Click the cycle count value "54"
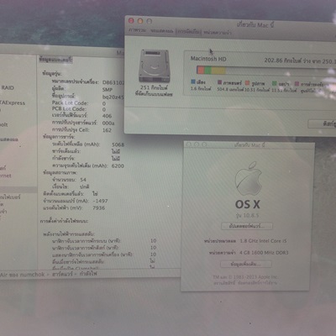This screenshot has height=336, width=336. pyautogui.click(x=83, y=180)
